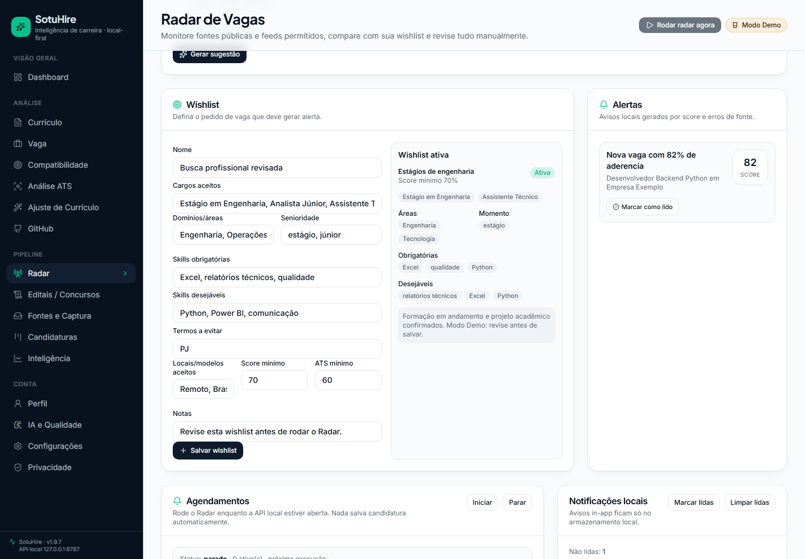Click the Currículo document icon
The image size is (805, 559).
[x=18, y=122]
